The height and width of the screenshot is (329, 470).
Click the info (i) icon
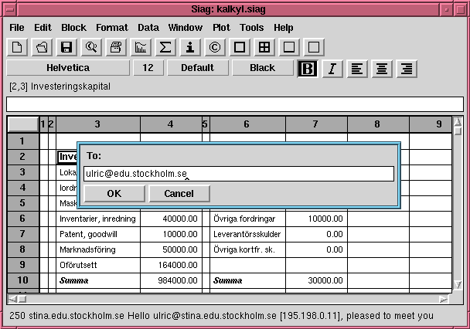(x=190, y=47)
